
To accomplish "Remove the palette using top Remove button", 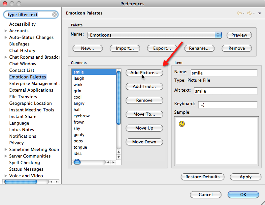I will pos(237,48).
